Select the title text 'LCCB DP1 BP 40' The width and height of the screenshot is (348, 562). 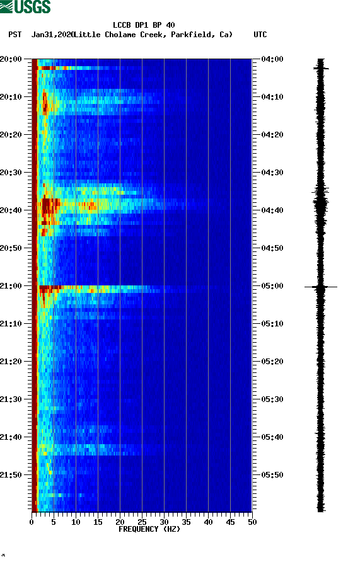click(x=144, y=25)
